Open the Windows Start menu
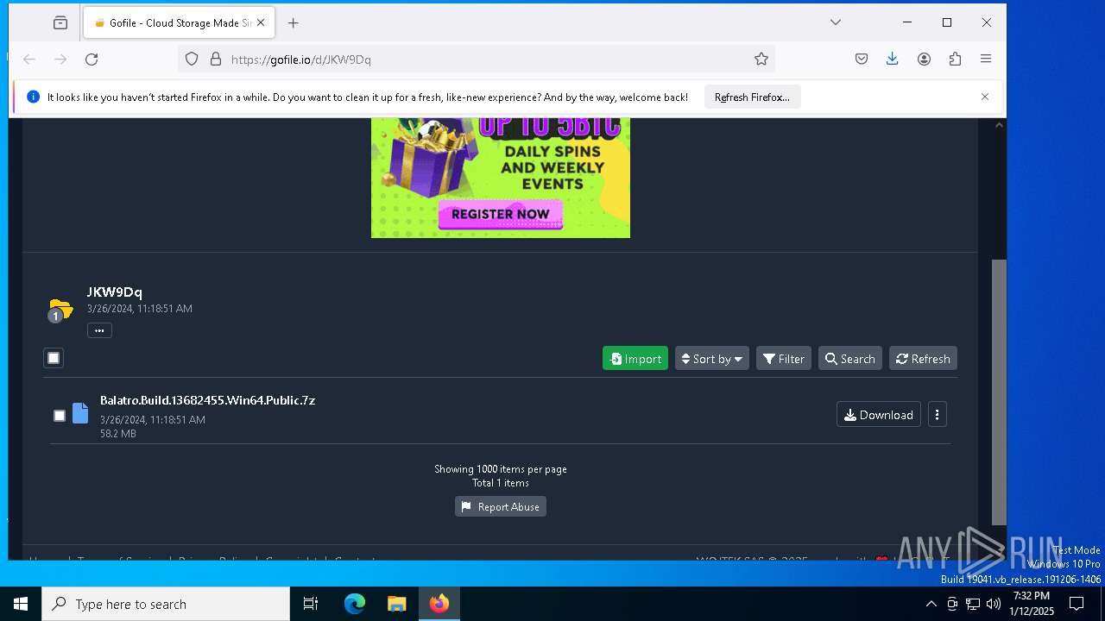 pyautogui.click(x=21, y=604)
